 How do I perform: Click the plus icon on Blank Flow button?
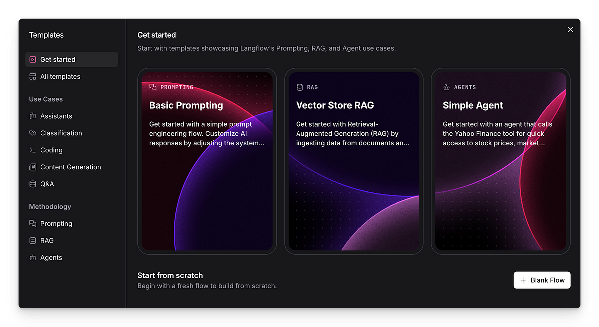click(x=523, y=280)
